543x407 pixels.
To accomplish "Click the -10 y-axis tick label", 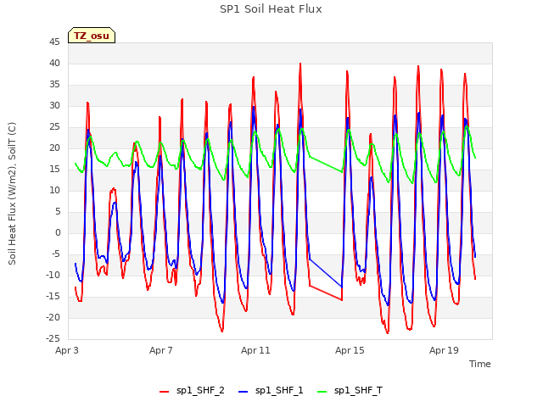I will 53,275.
